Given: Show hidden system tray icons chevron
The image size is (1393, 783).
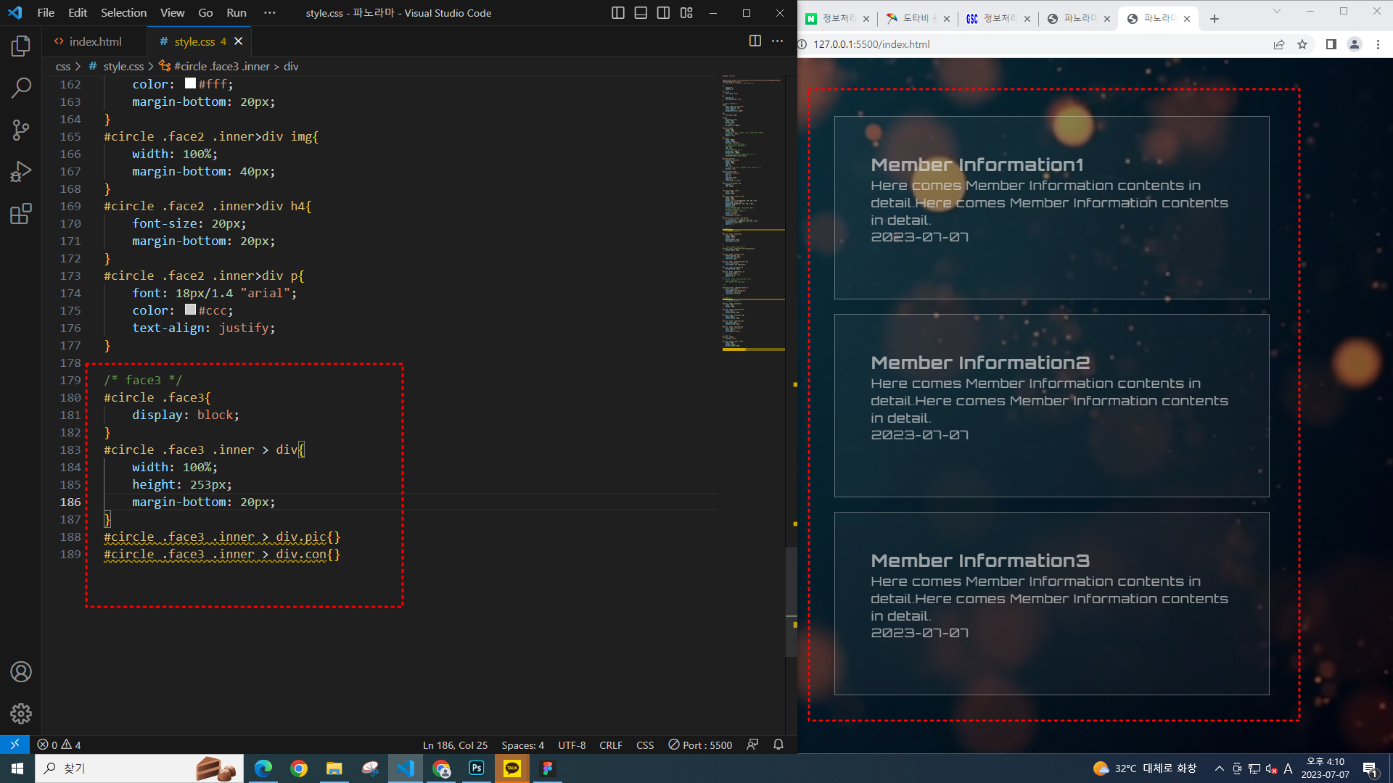Looking at the screenshot, I should 1220,768.
